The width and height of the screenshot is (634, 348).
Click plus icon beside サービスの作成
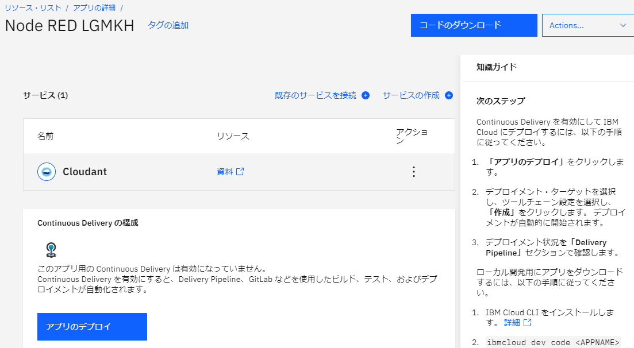pos(449,95)
